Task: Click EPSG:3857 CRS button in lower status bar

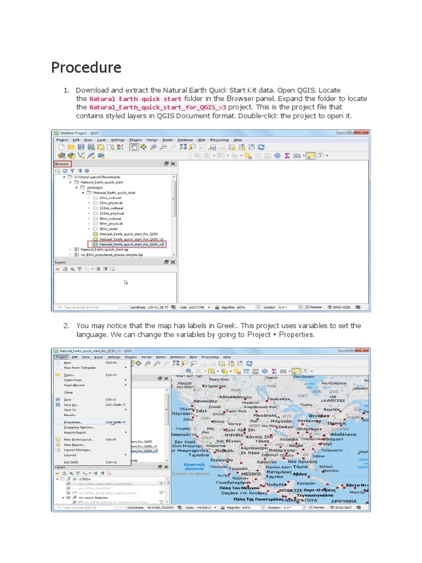Action: tap(340, 507)
